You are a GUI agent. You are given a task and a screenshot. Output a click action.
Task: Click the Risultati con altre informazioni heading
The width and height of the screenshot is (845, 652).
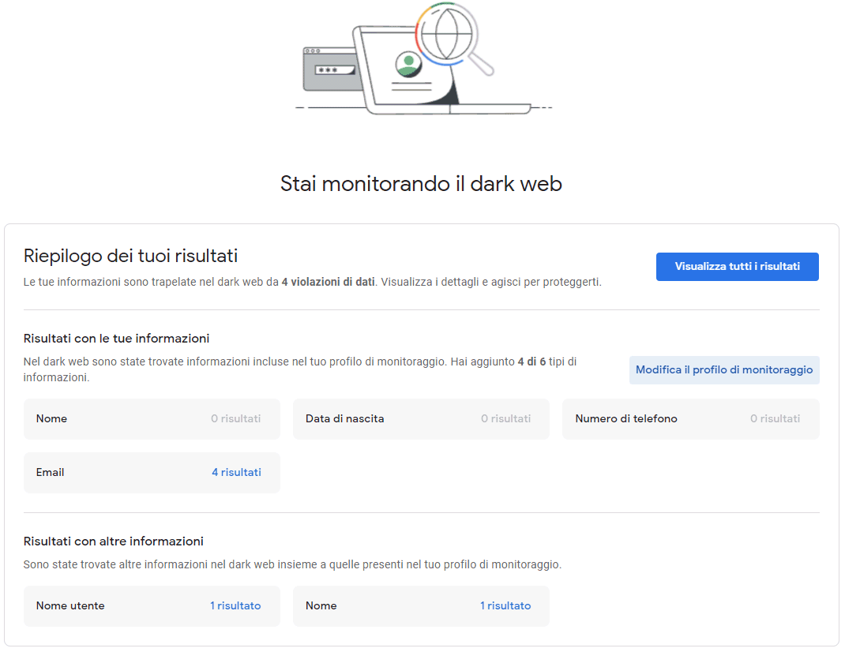tap(114, 541)
